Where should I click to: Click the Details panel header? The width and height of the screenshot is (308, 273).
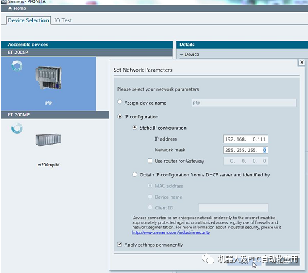pyautogui.click(x=242, y=45)
